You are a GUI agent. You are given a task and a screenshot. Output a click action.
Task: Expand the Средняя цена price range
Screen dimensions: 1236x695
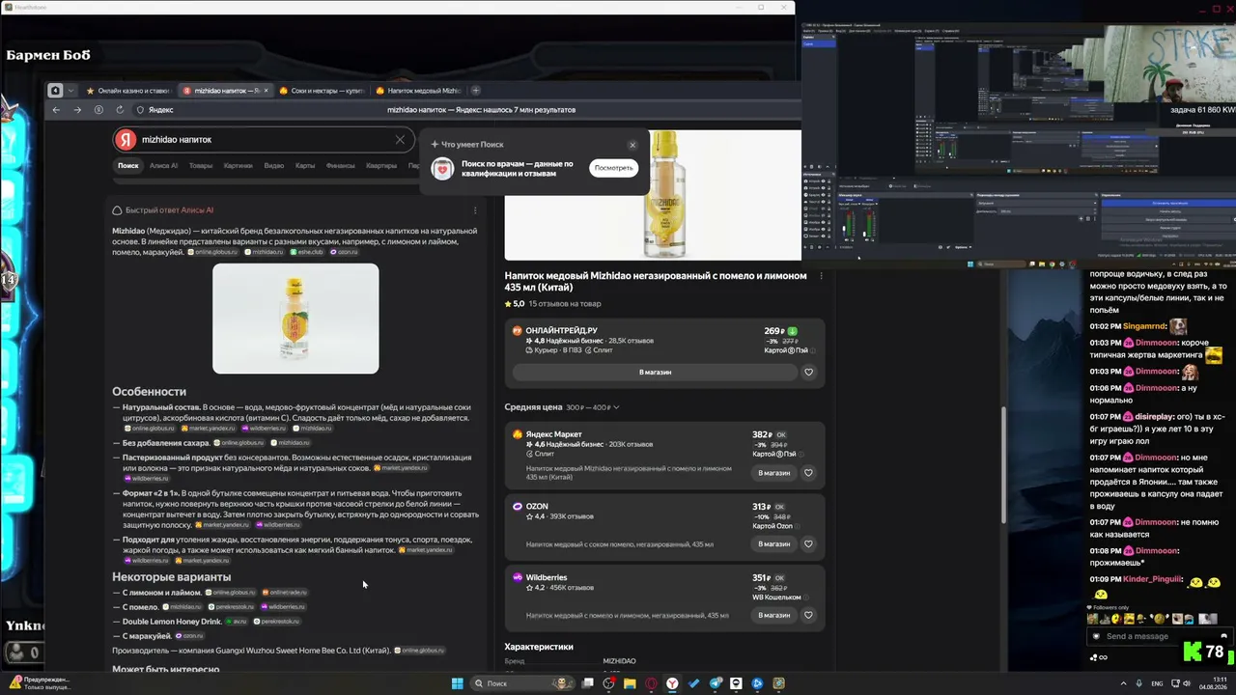click(x=593, y=407)
